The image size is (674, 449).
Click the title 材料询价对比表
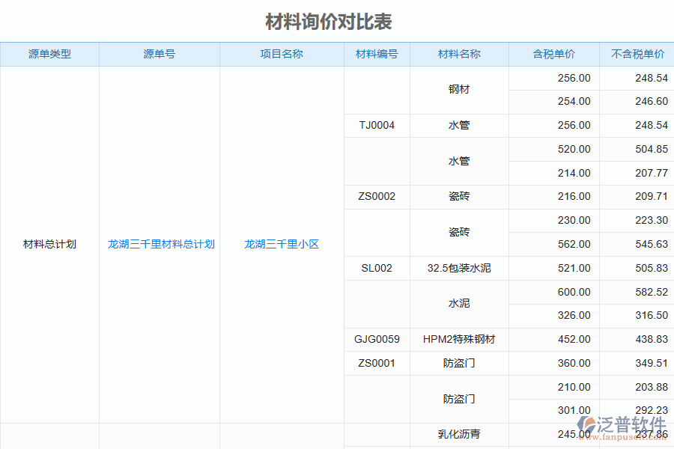tap(330, 22)
